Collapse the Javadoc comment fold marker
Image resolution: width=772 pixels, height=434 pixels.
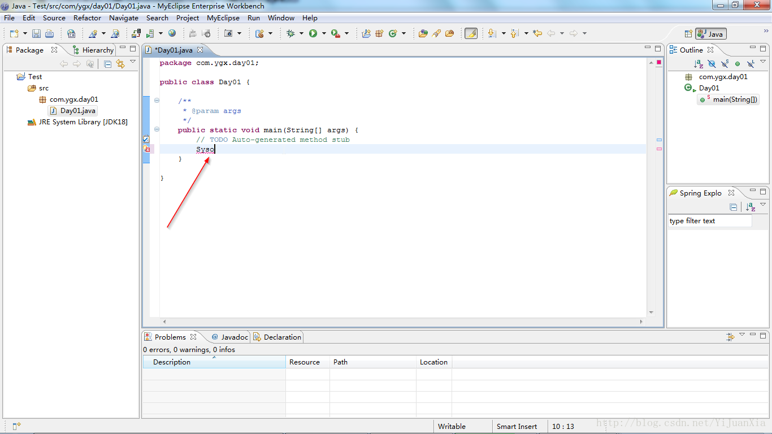pyautogui.click(x=157, y=101)
